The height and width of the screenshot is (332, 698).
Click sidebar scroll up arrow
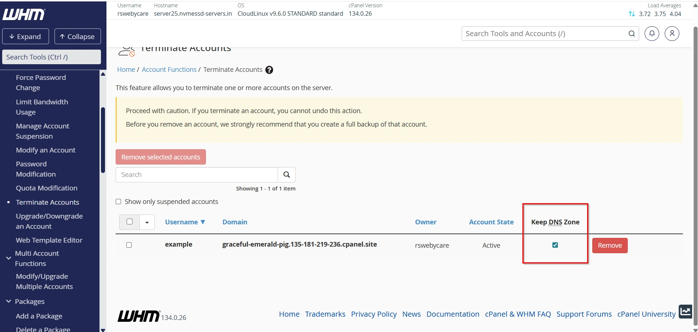coord(103,74)
